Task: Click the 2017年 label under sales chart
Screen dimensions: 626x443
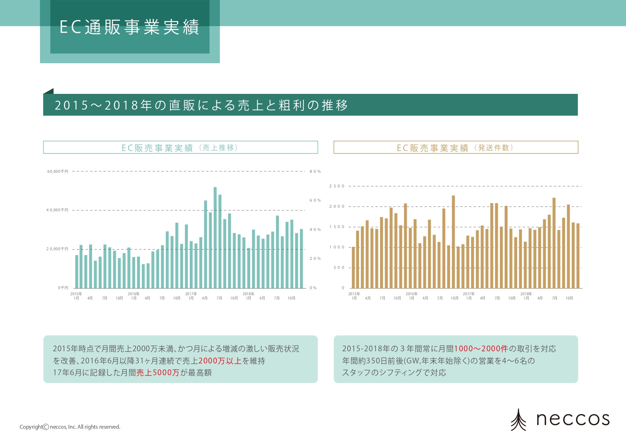Action: click(x=191, y=294)
